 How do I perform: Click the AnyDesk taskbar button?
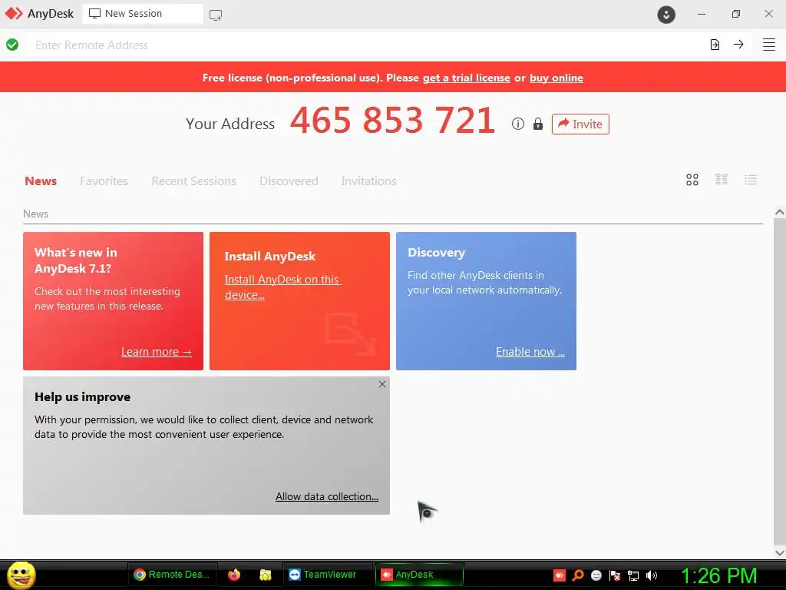(419, 575)
